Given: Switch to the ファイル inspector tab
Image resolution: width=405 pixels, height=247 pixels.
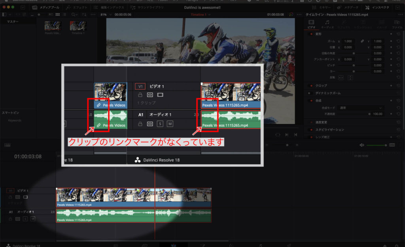Looking at the screenshot, I should point(397,24).
